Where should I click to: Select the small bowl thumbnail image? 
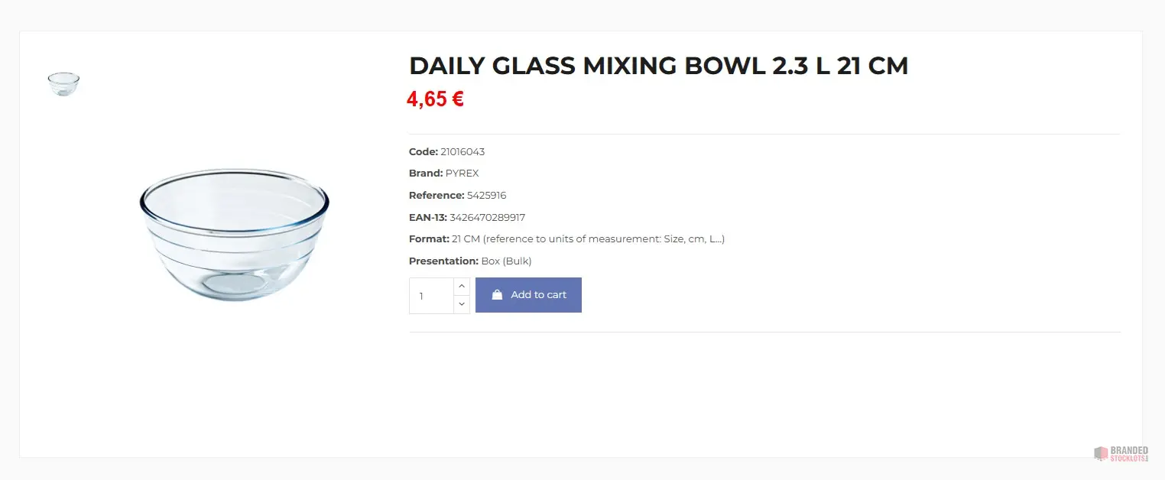point(63,83)
